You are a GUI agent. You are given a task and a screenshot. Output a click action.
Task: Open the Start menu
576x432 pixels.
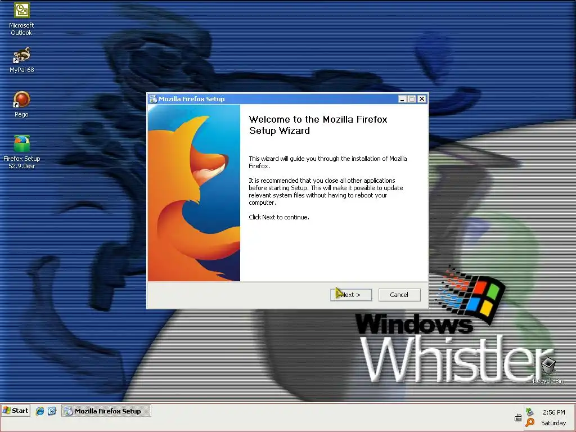[15, 411]
